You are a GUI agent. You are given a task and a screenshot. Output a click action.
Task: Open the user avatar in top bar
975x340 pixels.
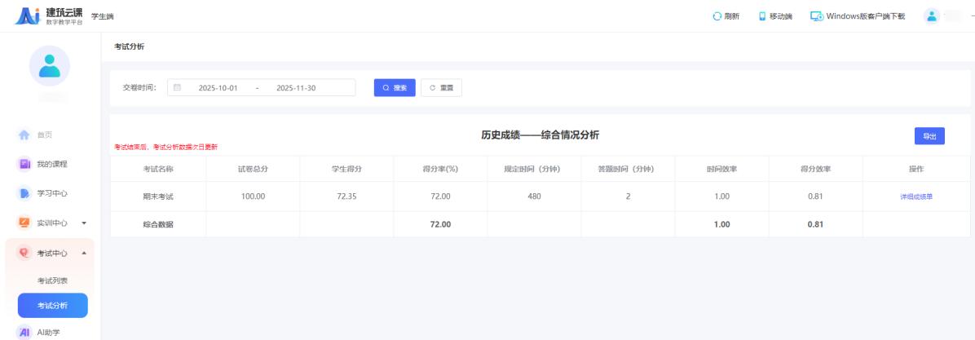pos(931,15)
